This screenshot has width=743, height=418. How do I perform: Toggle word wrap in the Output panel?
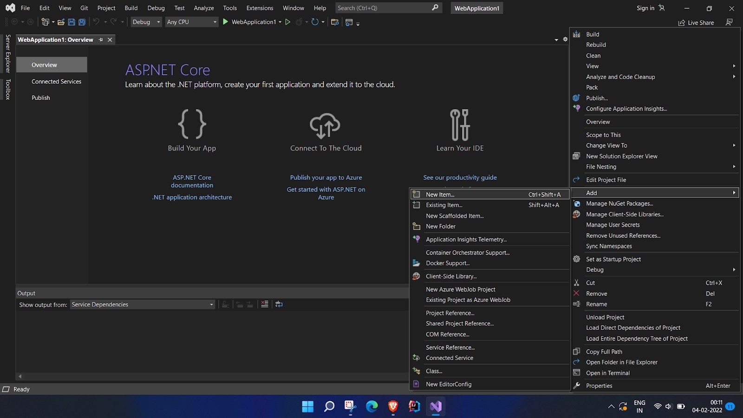coord(279,304)
